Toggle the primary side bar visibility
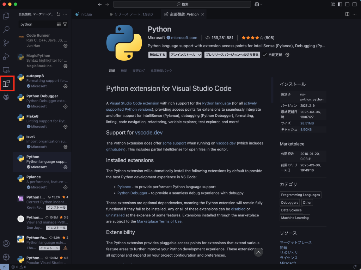The image size is (361, 270). point(340,4)
